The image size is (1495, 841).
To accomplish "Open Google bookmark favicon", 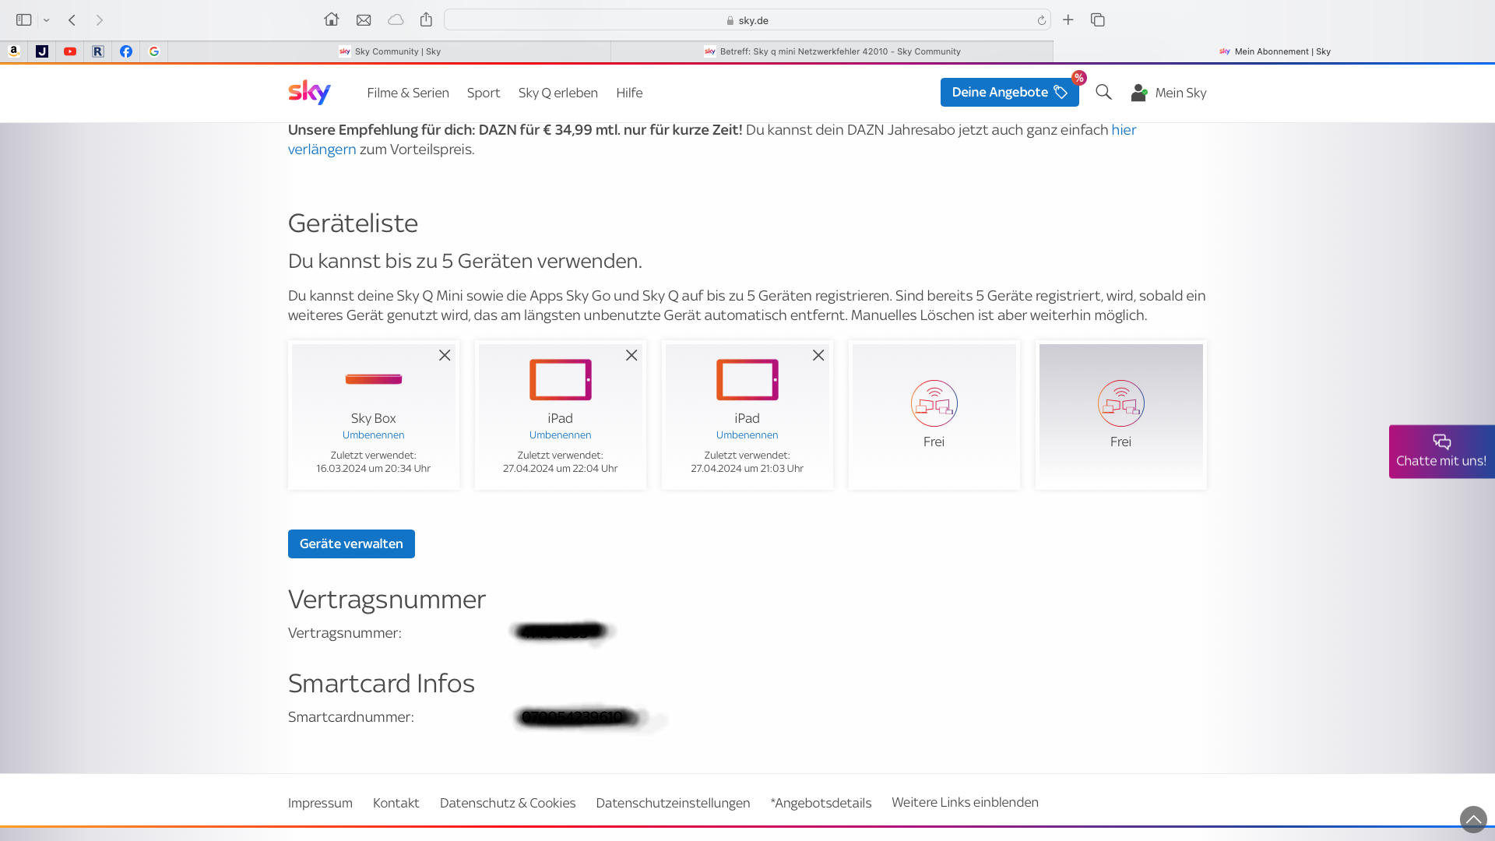I will tap(154, 51).
